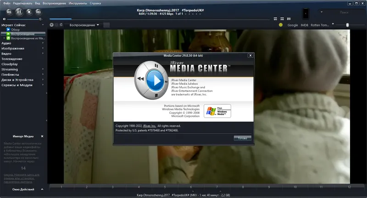Viewport: 367px width, 198px height.
Task: Stop playback with the stop button
Action: pos(29,12)
